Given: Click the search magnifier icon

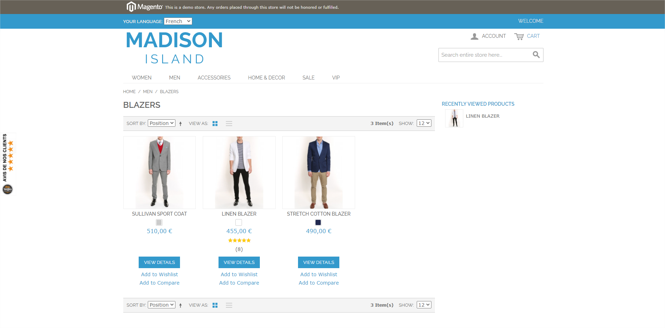Looking at the screenshot, I should coord(536,55).
